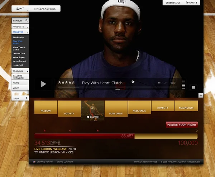Viewport: 215px width, 177px height.
Task: Go to LeBron Tour page
Action: coord(19,54)
